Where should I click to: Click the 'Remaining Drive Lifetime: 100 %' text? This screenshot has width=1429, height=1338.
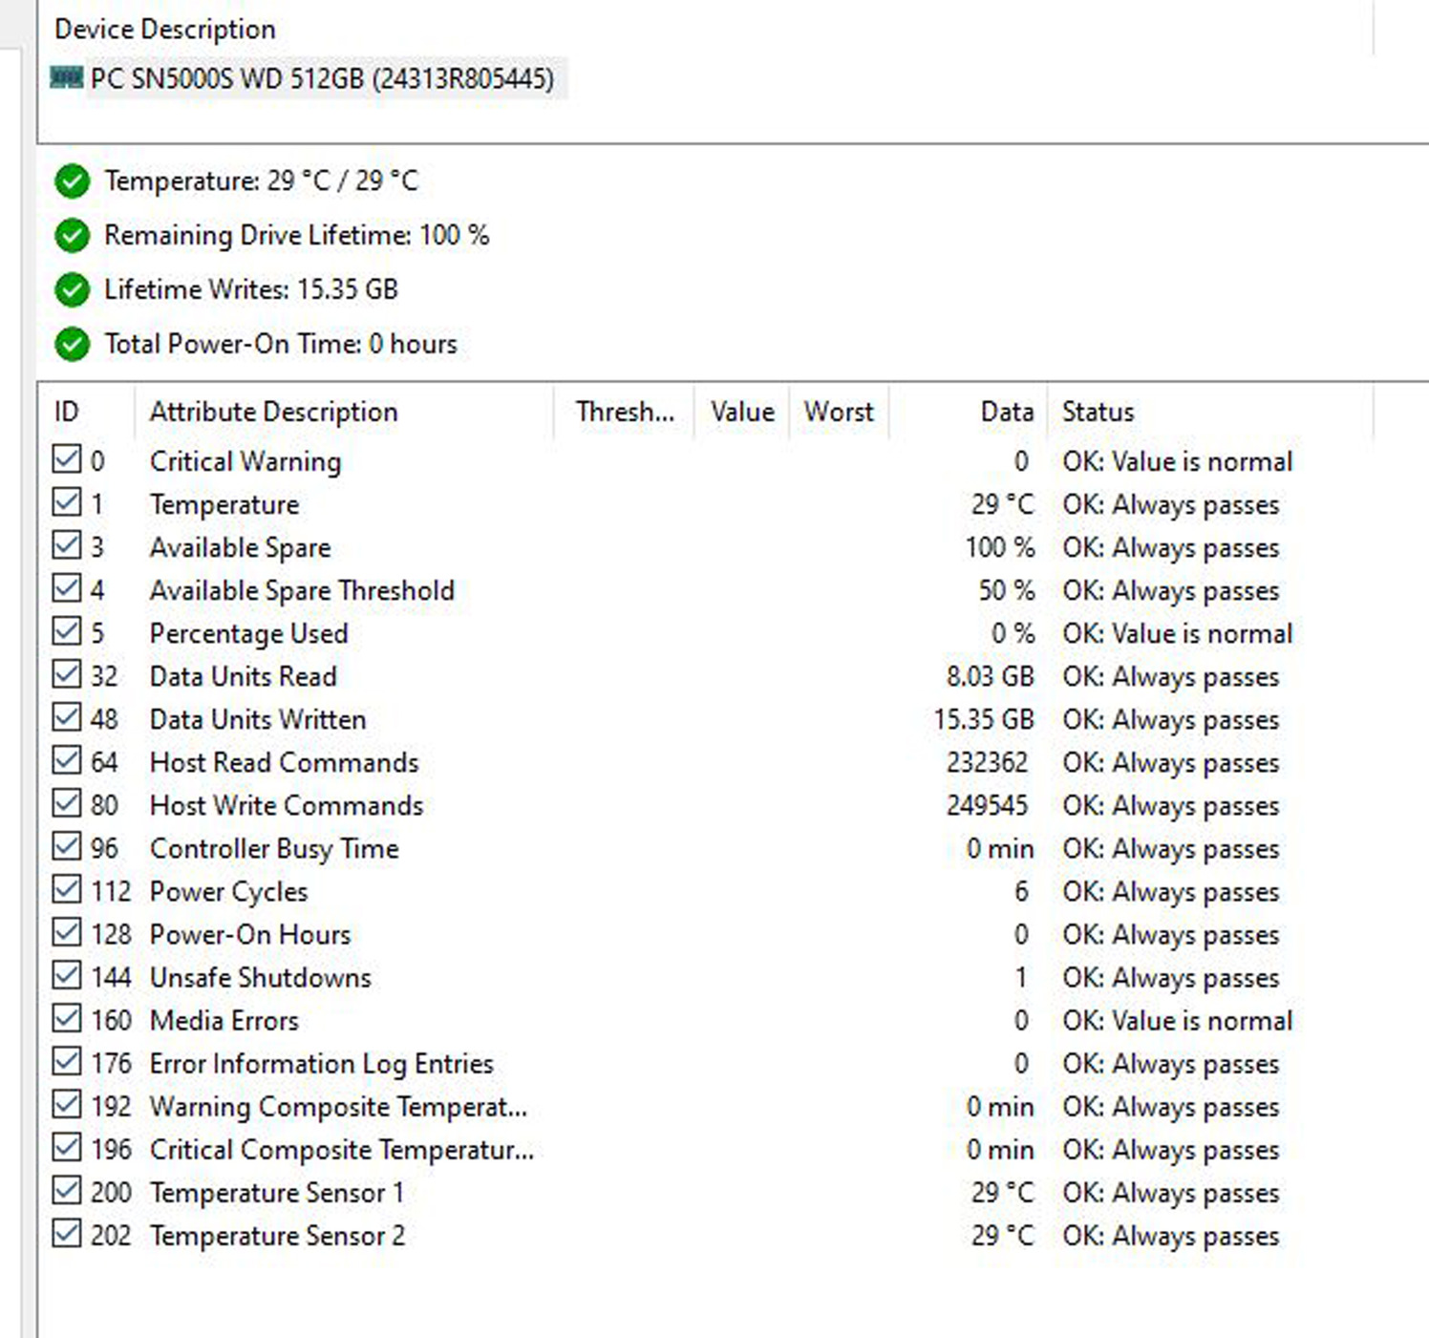(296, 235)
